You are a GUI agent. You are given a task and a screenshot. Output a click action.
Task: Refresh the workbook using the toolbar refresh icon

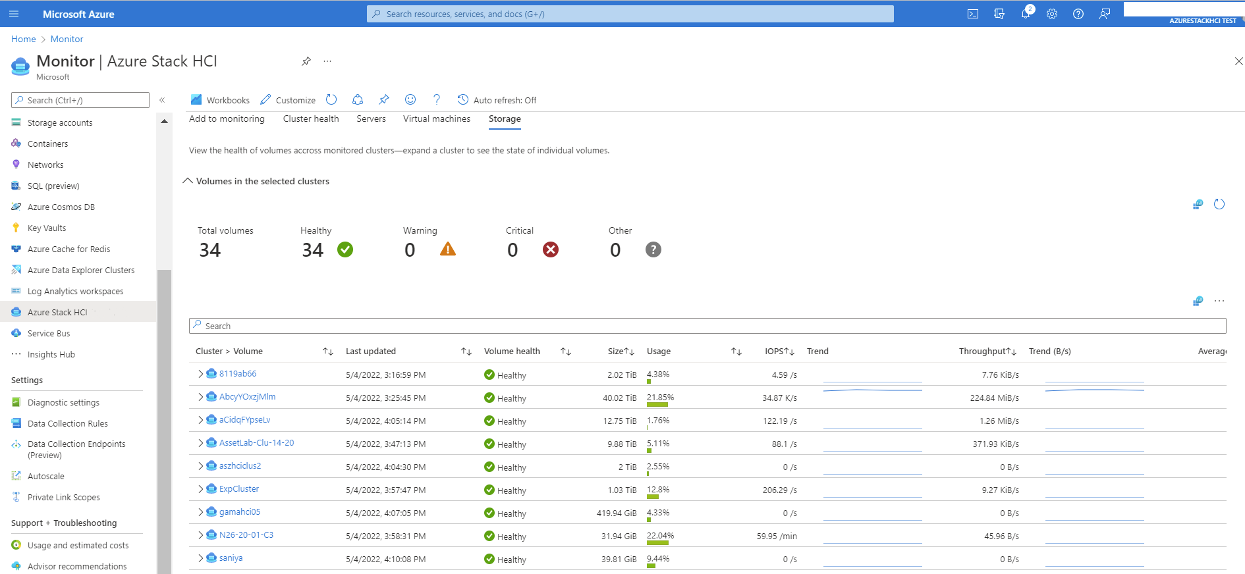pos(331,99)
